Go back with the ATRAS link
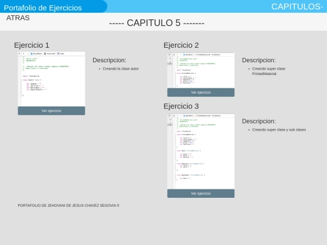 click(18, 18)
